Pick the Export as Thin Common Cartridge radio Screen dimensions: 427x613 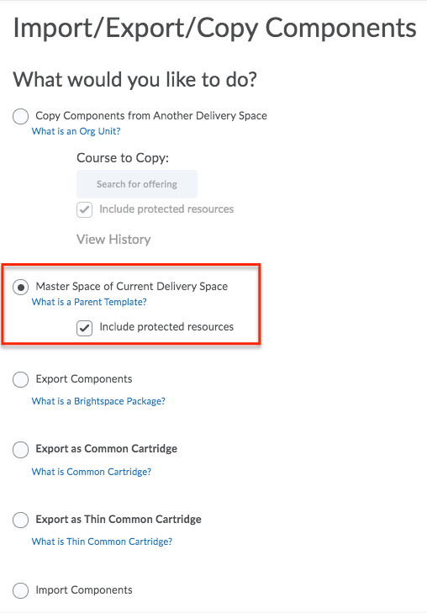(20, 520)
